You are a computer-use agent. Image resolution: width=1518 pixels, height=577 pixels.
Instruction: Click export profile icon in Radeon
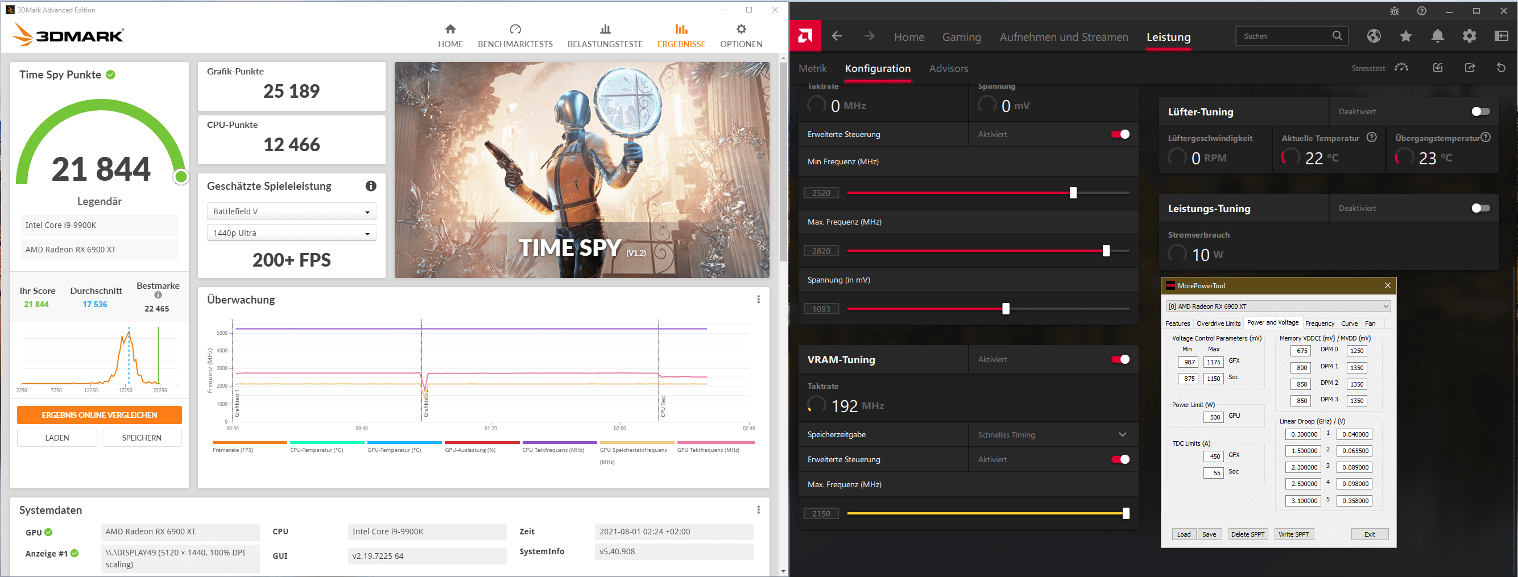pos(1470,68)
